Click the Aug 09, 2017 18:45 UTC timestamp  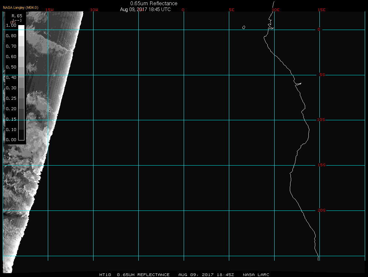(145, 9)
